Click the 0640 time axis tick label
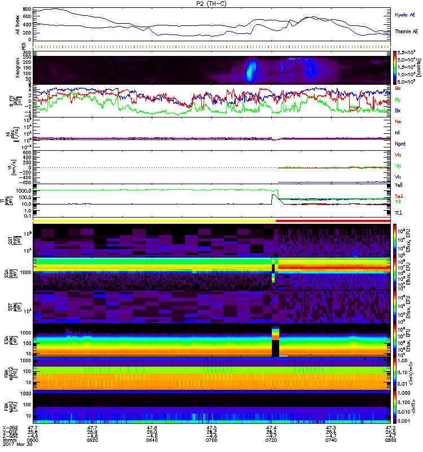The width and height of the screenshot is (423, 452). coord(152,440)
